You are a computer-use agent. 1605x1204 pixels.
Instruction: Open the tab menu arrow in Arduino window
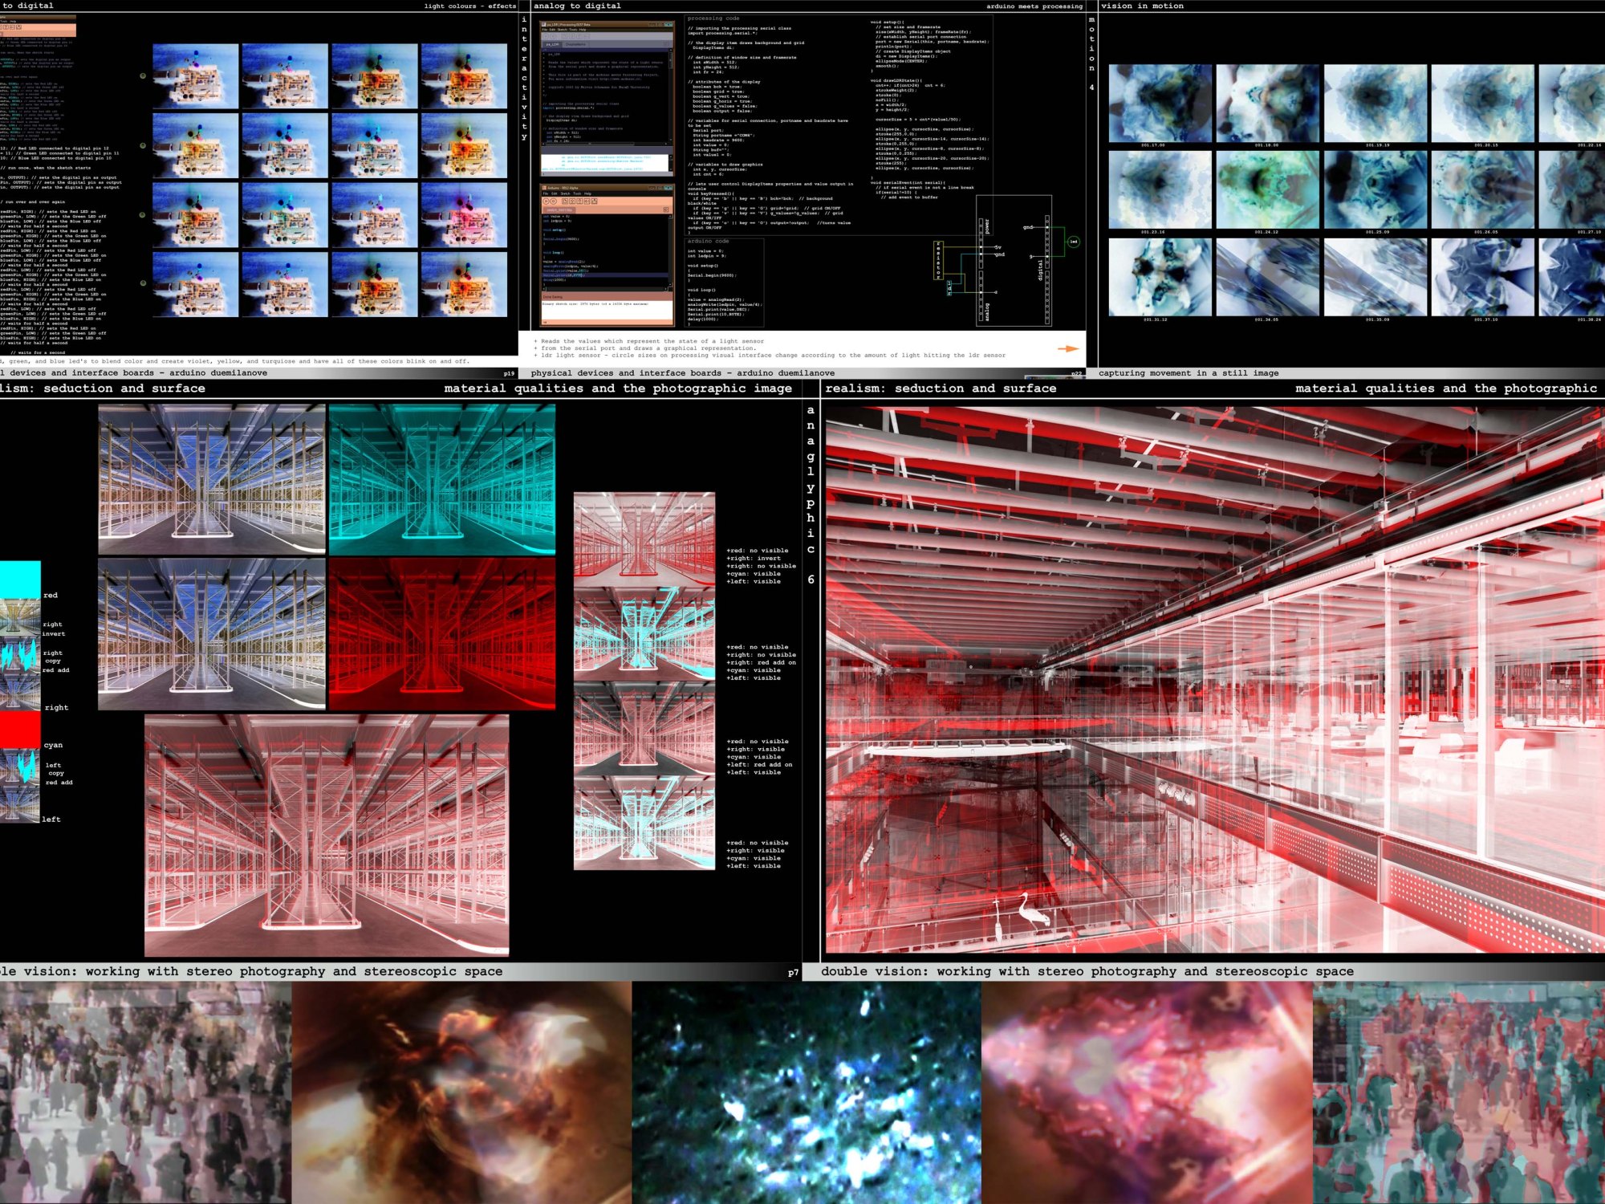pos(666,209)
